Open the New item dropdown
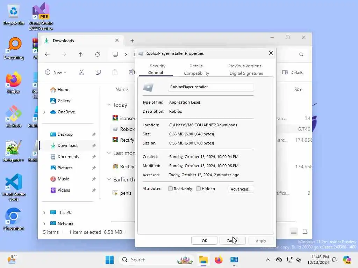This screenshot has height=268, width=358. (56, 73)
